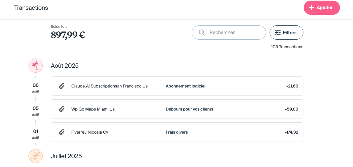Click the plus icon inside Ajouter
Image resolution: width=353 pixels, height=167 pixels.
311,8
